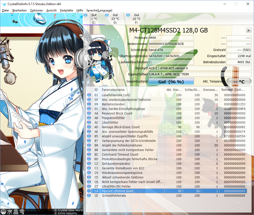Click the Betriebsstunden 4691 Std. value
This screenshot has width=254, height=215.
point(239,62)
